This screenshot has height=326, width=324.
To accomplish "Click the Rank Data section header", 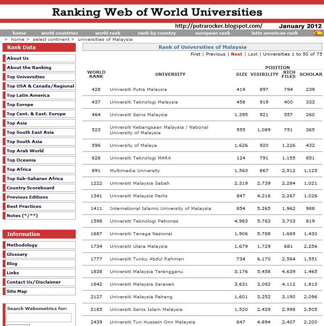I will [x=39, y=48].
